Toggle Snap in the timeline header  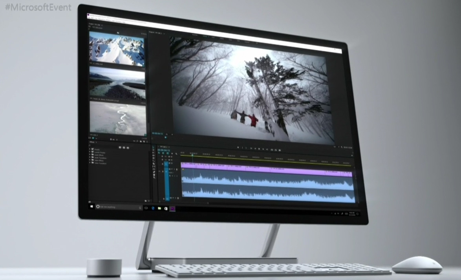click(x=163, y=153)
